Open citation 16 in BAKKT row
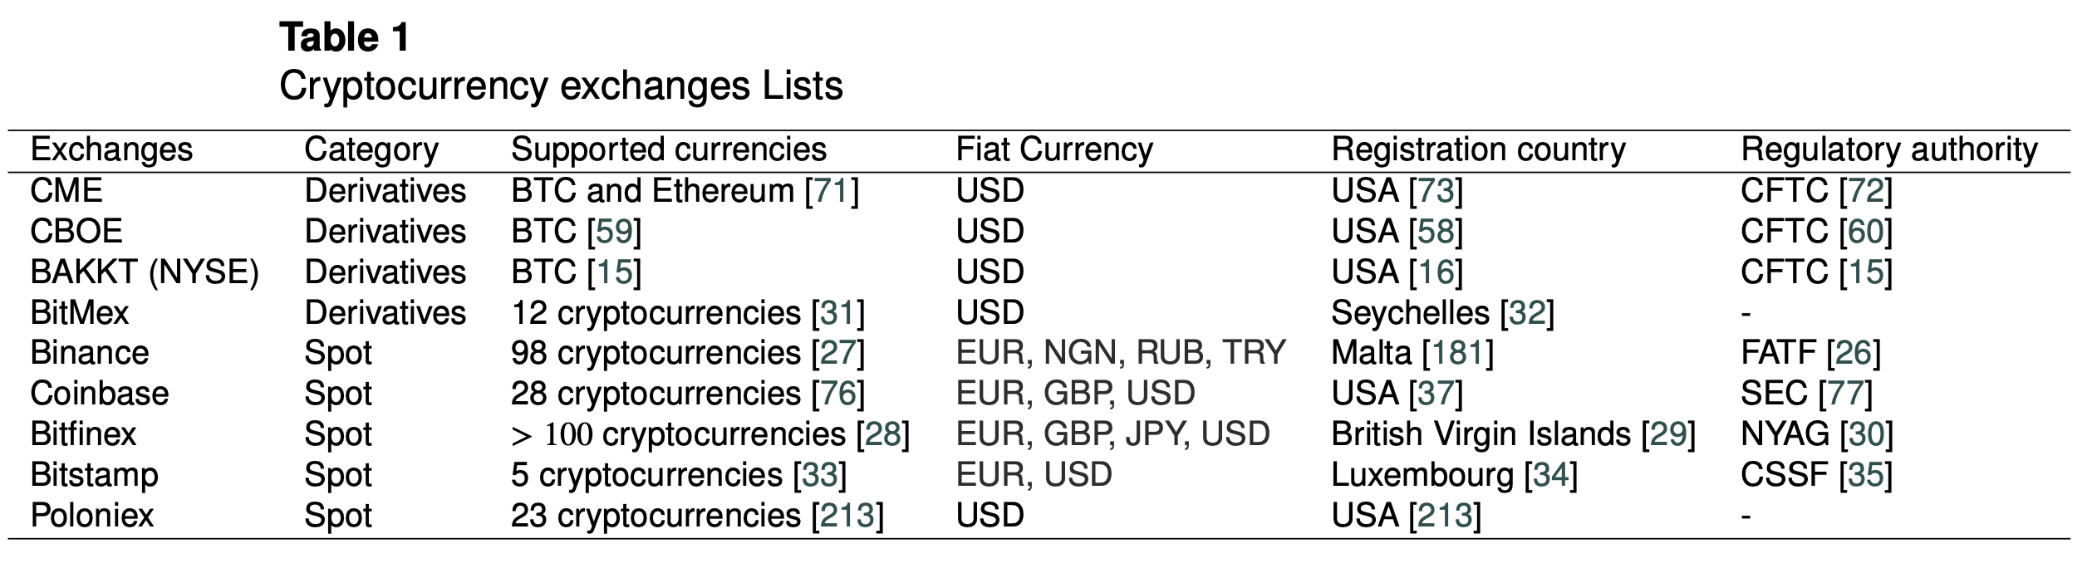Screen dimensions: 2092x573 pos(1436,273)
